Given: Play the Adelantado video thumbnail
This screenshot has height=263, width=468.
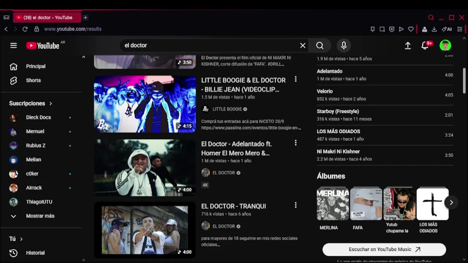Looking at the screenshot, I should pos(145,168).
